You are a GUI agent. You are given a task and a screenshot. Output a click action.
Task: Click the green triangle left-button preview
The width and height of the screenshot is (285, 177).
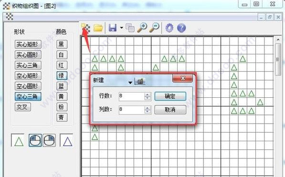(x=18, y=140)
